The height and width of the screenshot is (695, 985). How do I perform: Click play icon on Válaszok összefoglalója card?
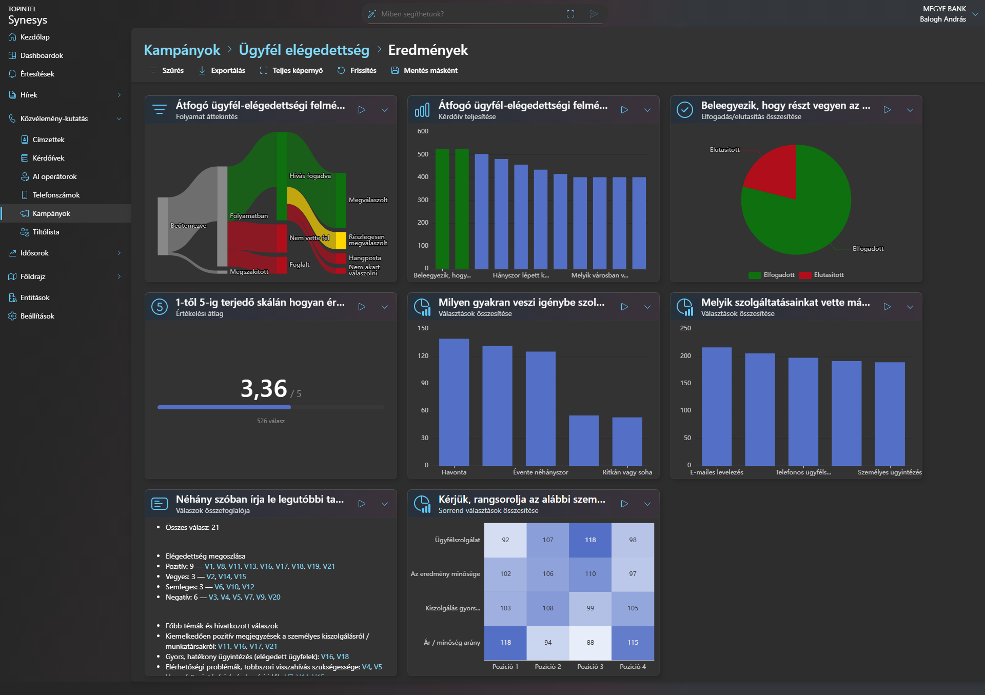[x=362, y=504]
